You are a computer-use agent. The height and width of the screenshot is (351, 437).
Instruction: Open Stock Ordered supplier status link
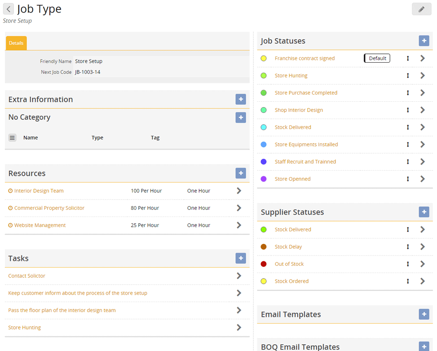pyautogui.click(x=291, y=281)
